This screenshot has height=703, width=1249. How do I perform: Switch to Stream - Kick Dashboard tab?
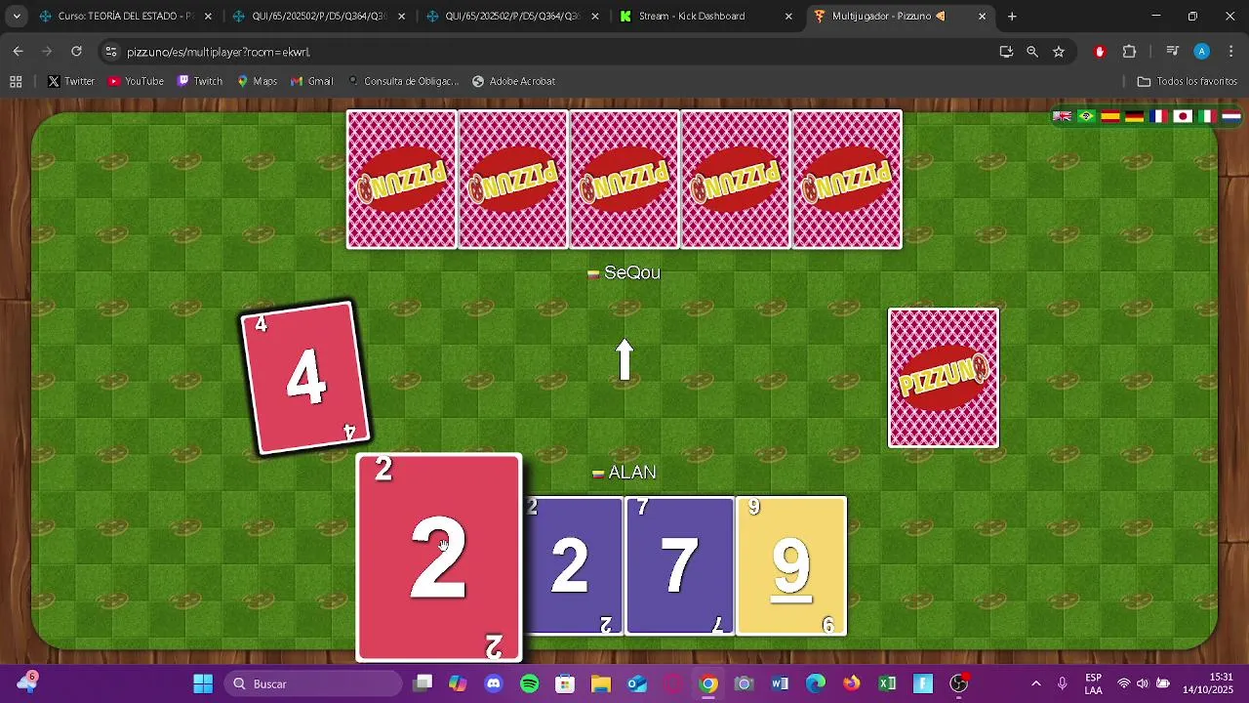[707, 16]
